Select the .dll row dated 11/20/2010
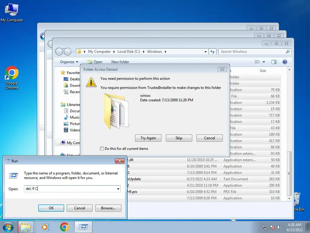Screen dimensions: 310x233 click(204, 160)
